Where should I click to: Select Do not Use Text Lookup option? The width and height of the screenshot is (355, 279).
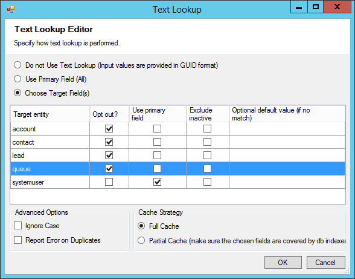pos(18,65)
